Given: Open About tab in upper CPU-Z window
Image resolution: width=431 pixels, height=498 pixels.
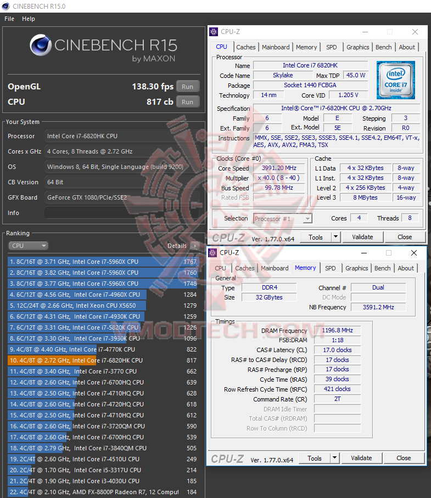Looking at the screenshot, I should (407, 47).
